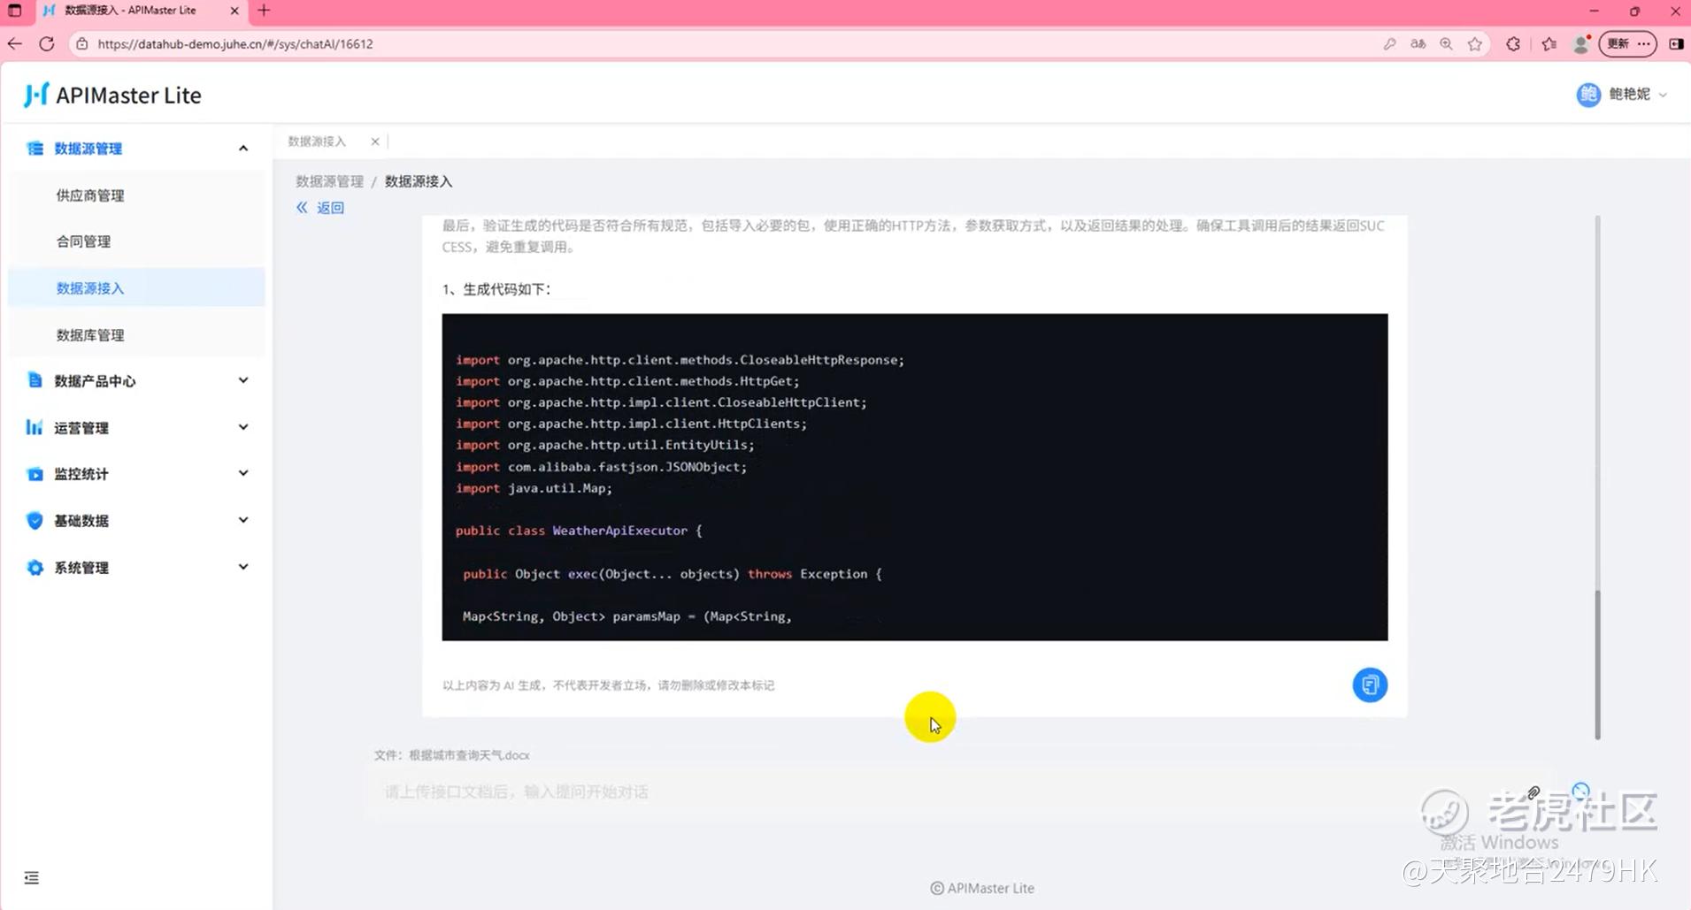Close the APIMaster Lite browser tab
The width and height of the screenshot is (1691, 910).
[234, 11]
